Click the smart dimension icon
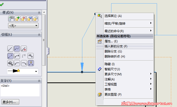 click(100, 69)
